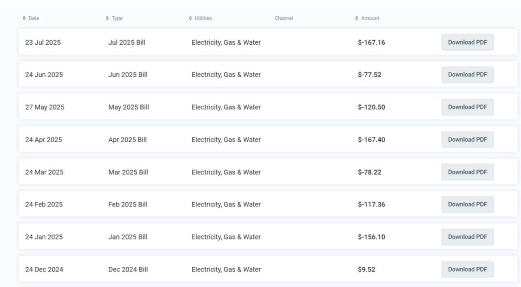Click the amount $9.52
The width and height of the screenshot is (521, 287).
point(366,269)
